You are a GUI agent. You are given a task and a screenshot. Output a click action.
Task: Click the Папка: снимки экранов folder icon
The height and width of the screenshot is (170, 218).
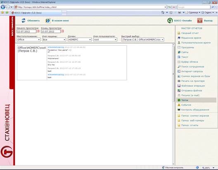(179, 116)
